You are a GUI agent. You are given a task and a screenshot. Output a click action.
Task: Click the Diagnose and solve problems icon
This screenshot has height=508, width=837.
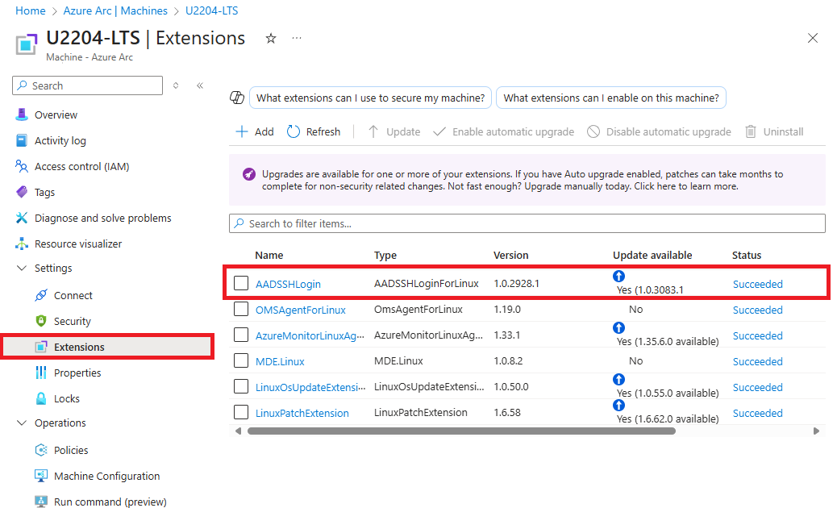[x=22, y=218]
